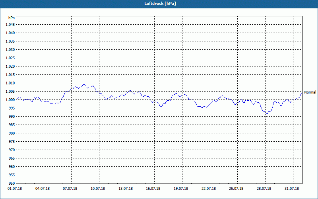Click the 1.020 axis value
The image size is (318, 199).
(10, 66)
